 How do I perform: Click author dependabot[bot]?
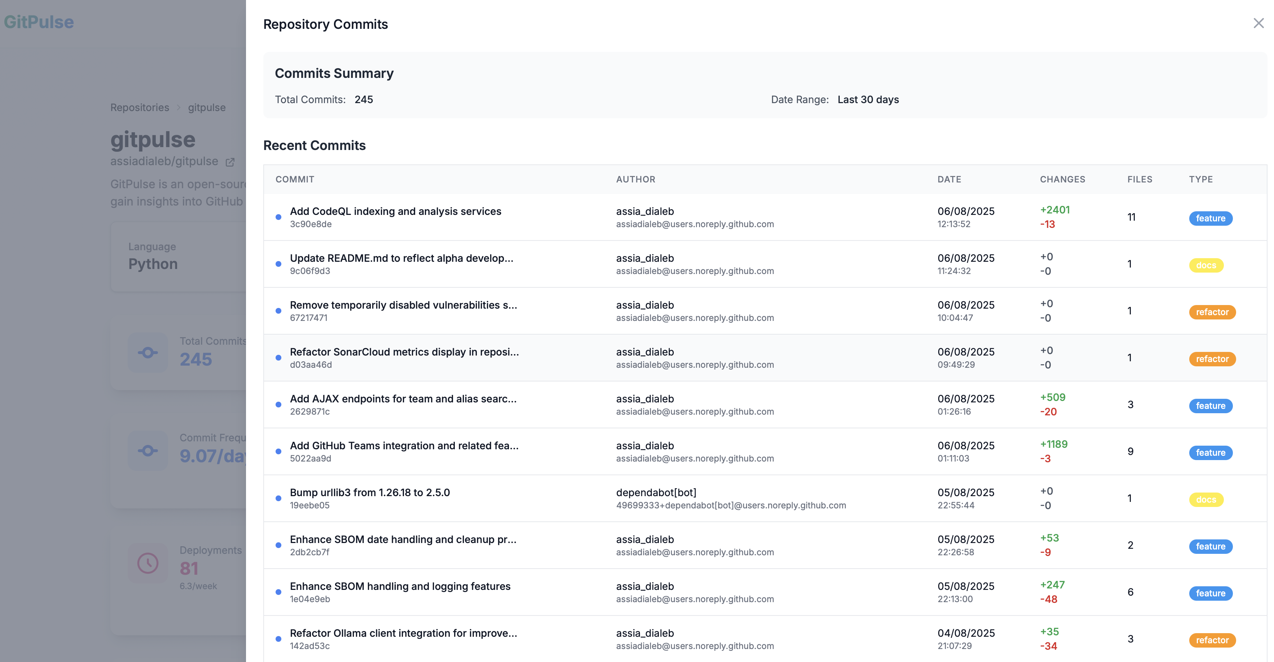(x=656, y=493)
